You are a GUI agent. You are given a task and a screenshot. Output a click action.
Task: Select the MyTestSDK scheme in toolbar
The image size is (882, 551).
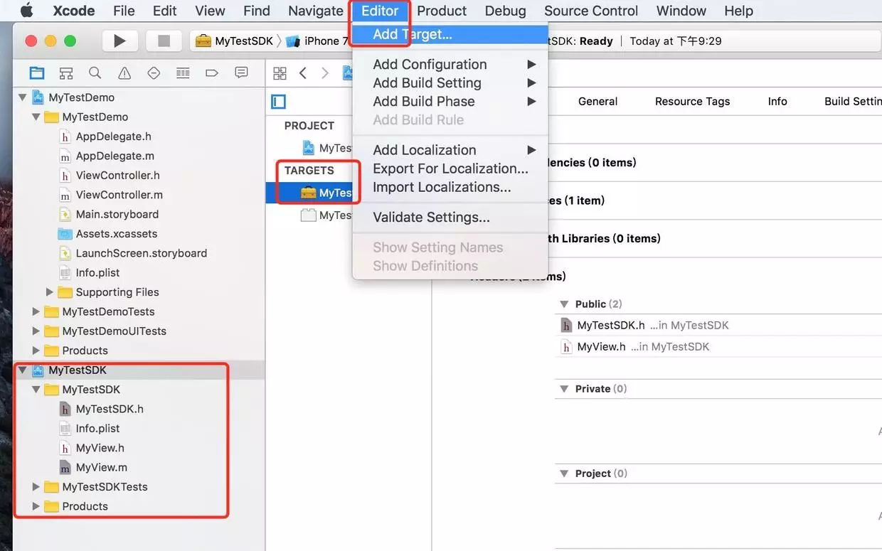[x=235, y=41]
